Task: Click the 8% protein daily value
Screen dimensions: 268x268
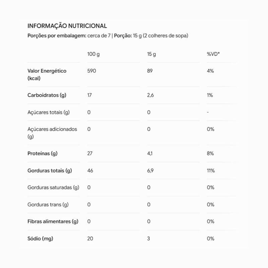Action: (x=210, y=153)
